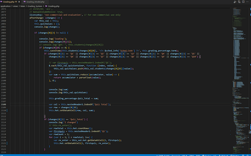Click line number 2113
Screen dimensions: 251x156
(x=4, y=119)
